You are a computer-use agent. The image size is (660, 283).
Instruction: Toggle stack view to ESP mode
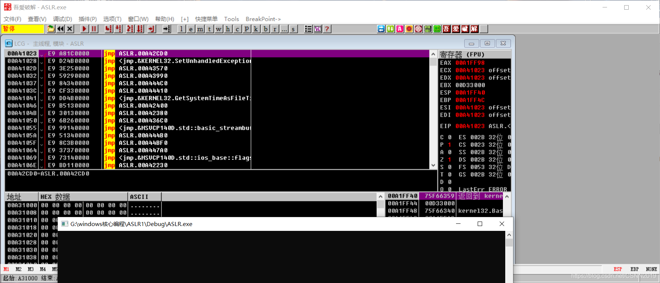click(618, 269)
